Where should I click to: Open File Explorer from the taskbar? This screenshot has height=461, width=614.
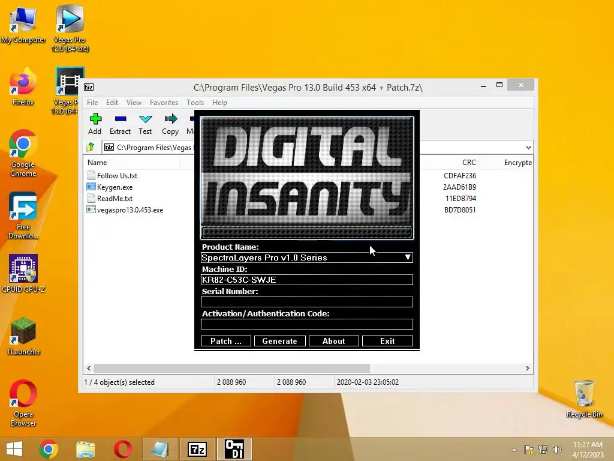pyautogui.click(x=86, y=449)
